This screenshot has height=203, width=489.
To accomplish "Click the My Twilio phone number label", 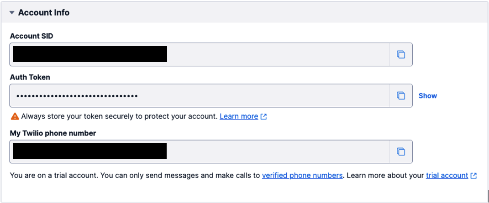I will click(53, 133).
